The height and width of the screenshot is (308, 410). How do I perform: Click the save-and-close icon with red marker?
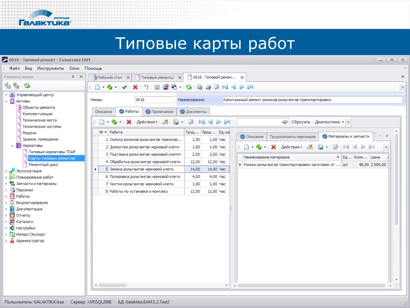click(x=165, y=87)
